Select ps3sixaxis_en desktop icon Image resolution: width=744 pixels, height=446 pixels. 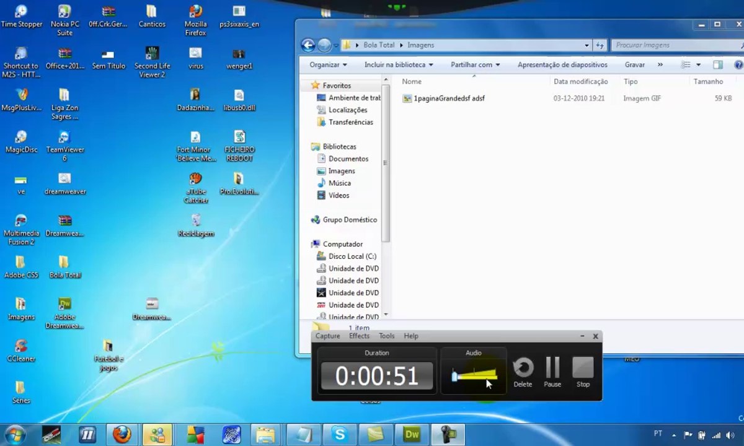click(239, 17)
